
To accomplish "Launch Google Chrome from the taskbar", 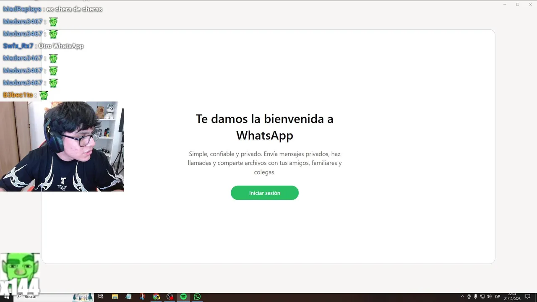I will (x=156, y=297).
